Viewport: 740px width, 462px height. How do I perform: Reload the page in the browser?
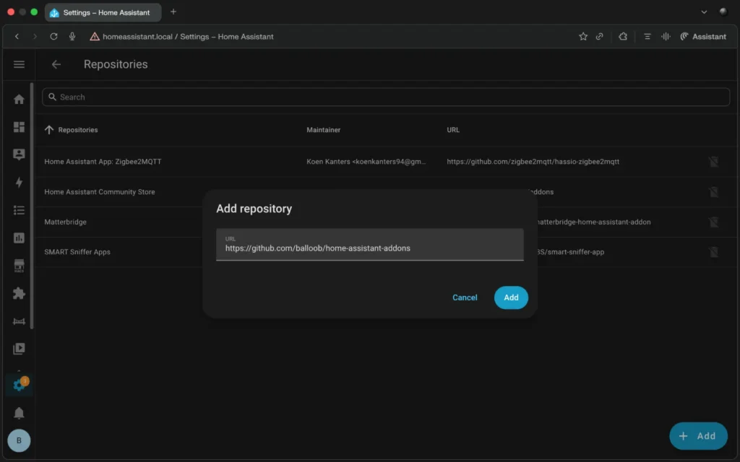(53, 36)
